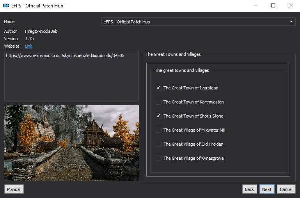Check The Great Village of Old Hroldan
The width and height of the screenshot is (300, 198).
[x=158, y=144]
